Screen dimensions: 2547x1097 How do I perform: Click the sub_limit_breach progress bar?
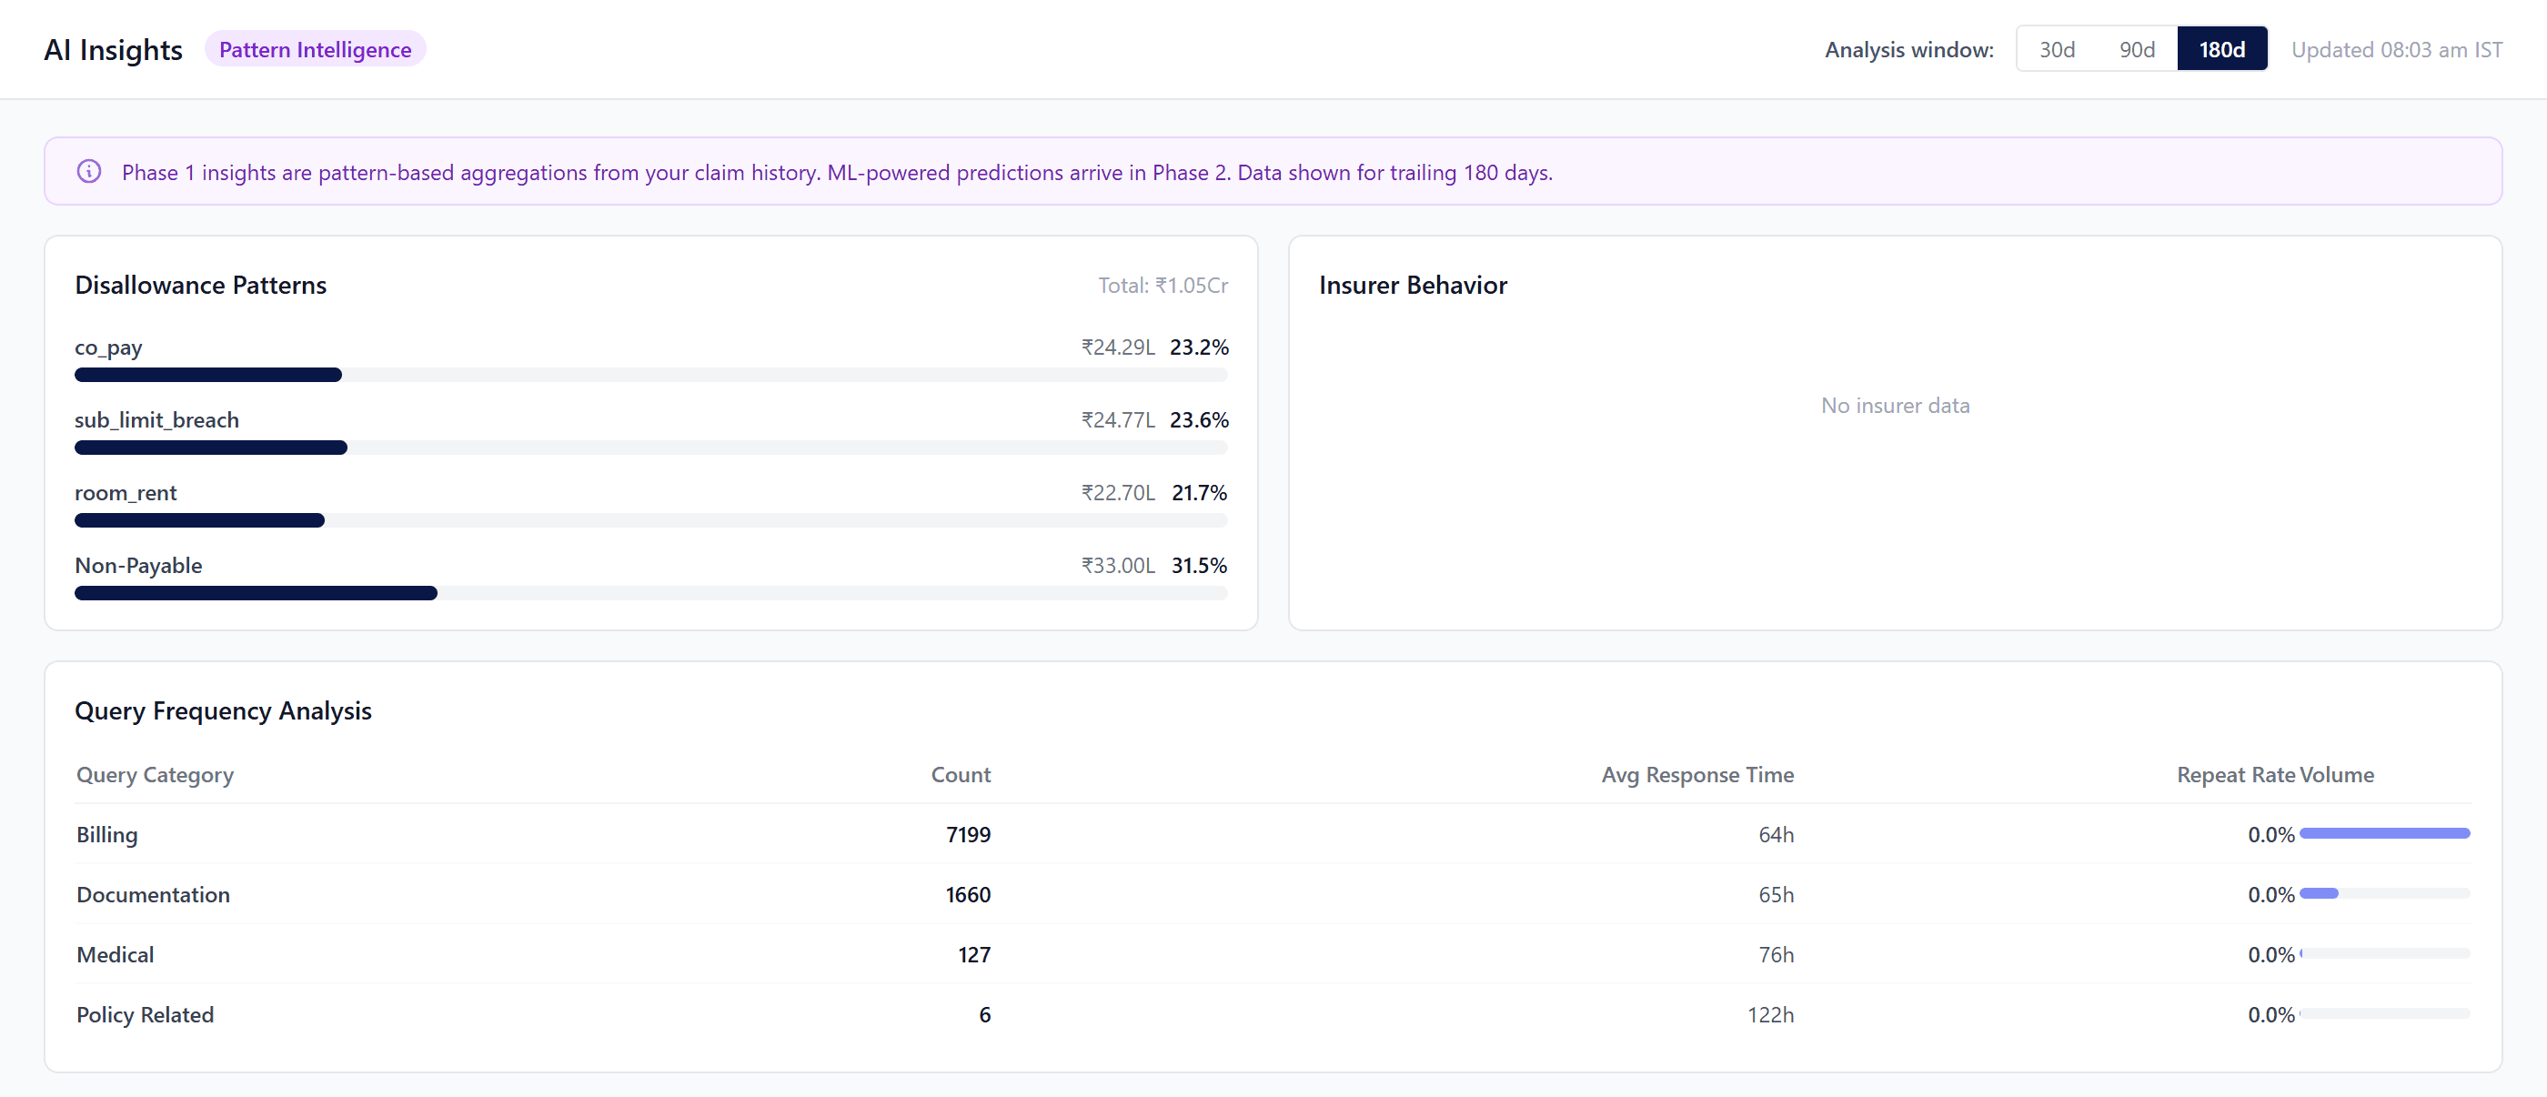pos(650,448)
